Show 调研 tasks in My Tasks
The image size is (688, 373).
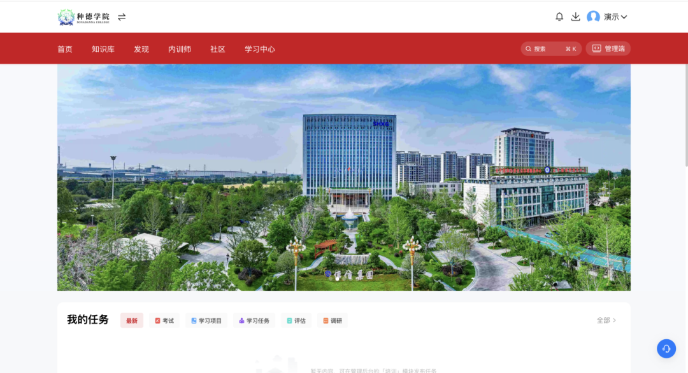tap(333, 321)
